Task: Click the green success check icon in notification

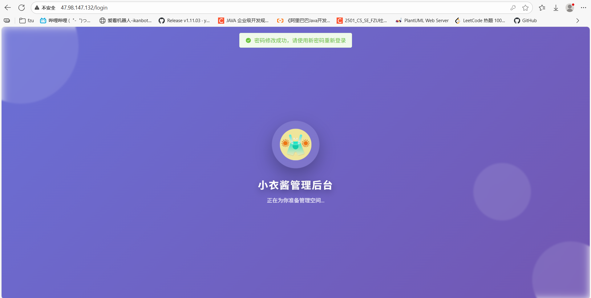Action: 248,40
